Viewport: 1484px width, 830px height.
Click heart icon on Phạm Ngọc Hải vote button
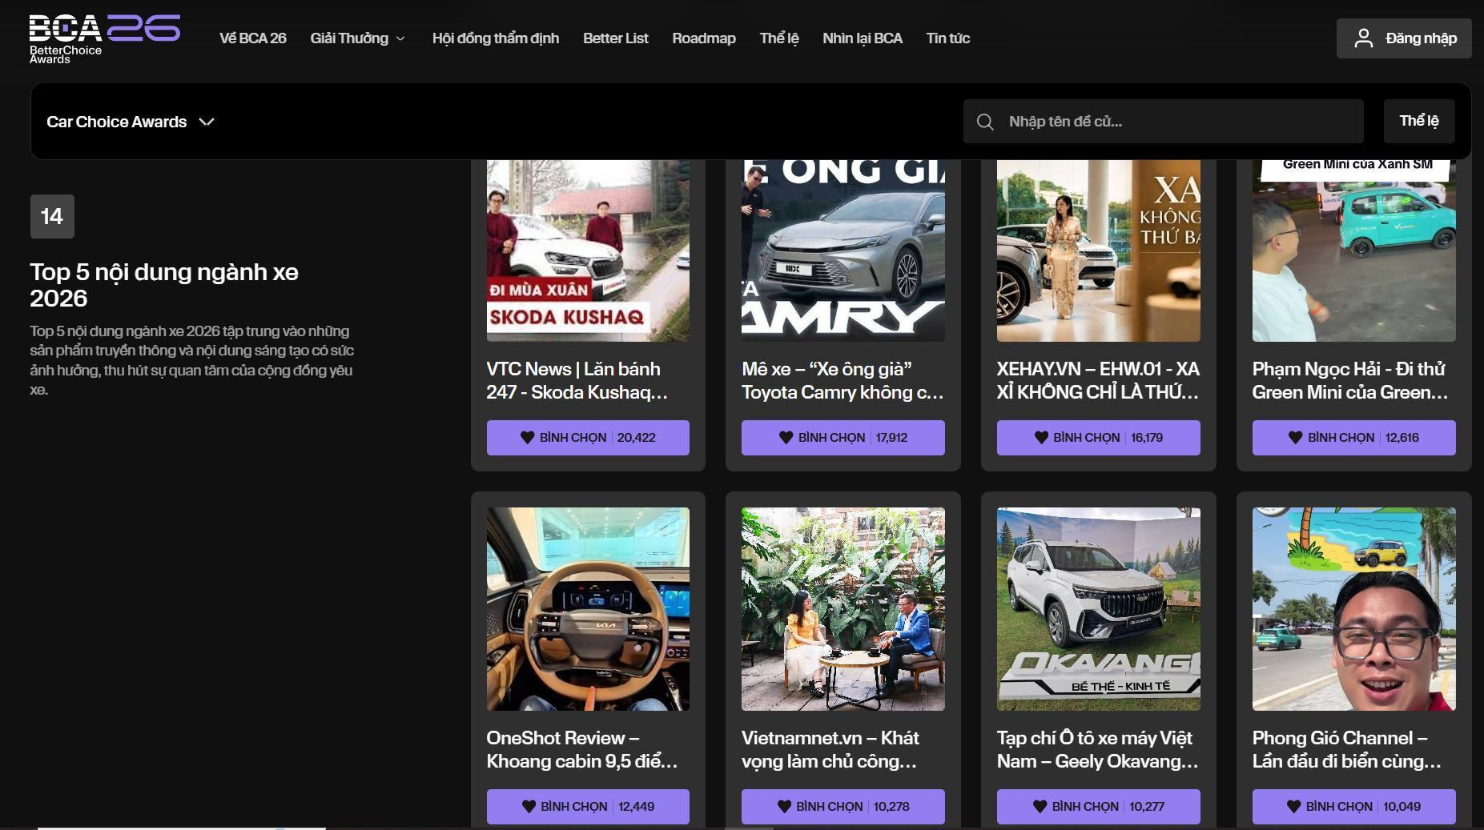point(1295,438)
